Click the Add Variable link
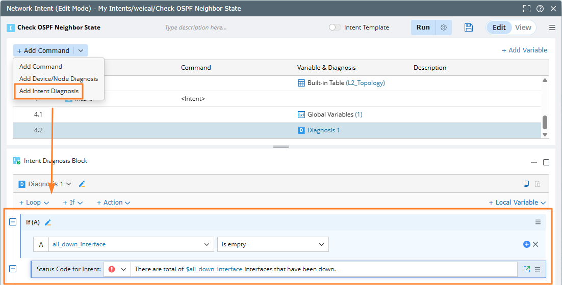Viewport: 562px width, 285px height. coord(524,50)
